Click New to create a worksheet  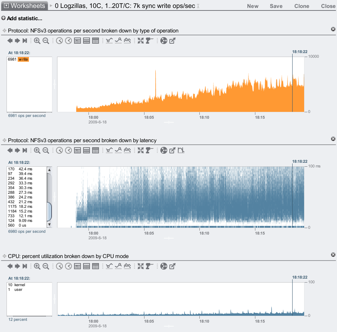click(252, 6)
